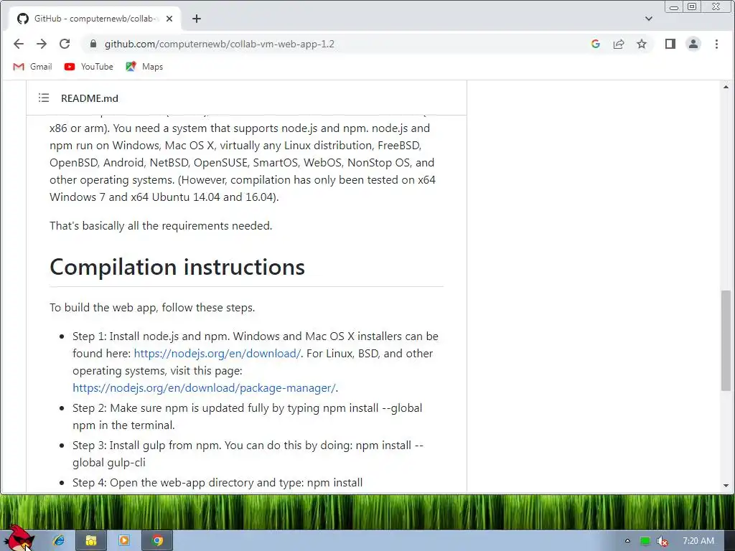
Task: Open the Google icon in address bar
Action: point(596,44)
